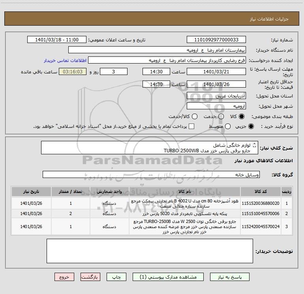Click the price validity date 1401/03/26
Screen dimensions: 304x294
216,84
